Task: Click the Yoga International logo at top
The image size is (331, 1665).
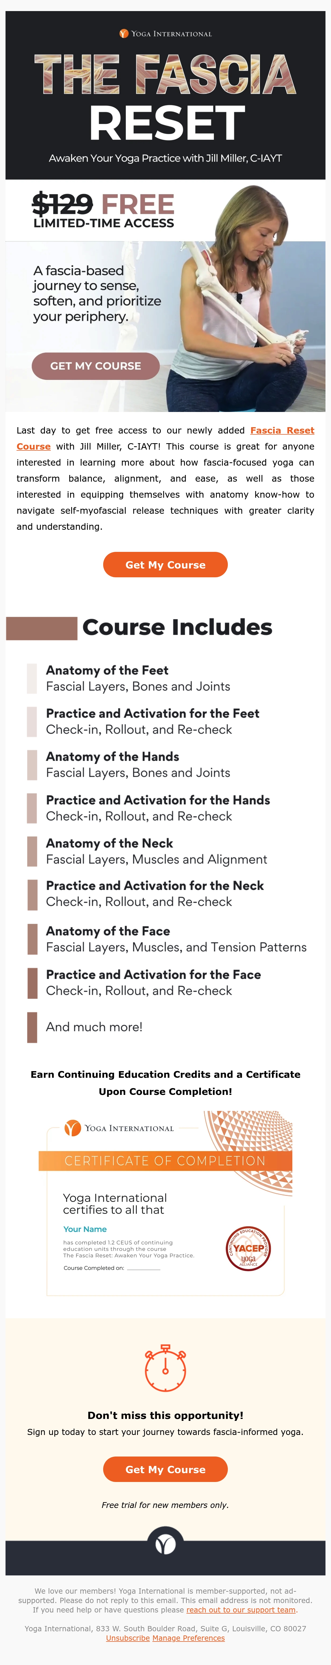Action: point(165,34)
